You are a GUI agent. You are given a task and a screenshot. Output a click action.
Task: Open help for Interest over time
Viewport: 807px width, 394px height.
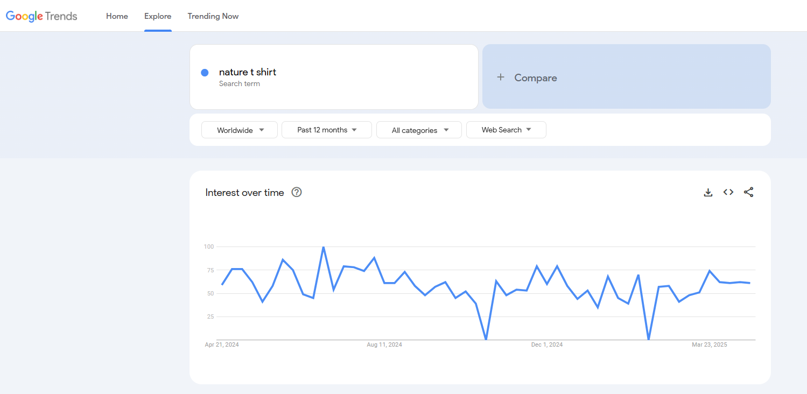pyautogui.click(x=297, y=192)
